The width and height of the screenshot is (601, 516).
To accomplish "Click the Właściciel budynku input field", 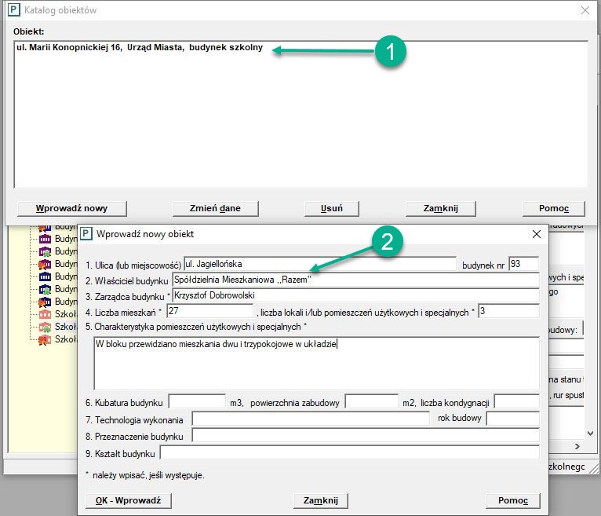I will click(x=355, y=280).
